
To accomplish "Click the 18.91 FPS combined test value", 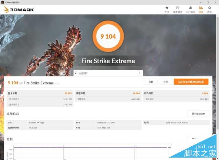I will (x=204, y=99).
